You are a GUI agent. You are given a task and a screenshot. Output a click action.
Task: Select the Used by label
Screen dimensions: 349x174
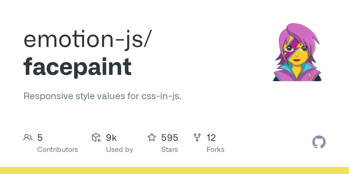(120, 150)
